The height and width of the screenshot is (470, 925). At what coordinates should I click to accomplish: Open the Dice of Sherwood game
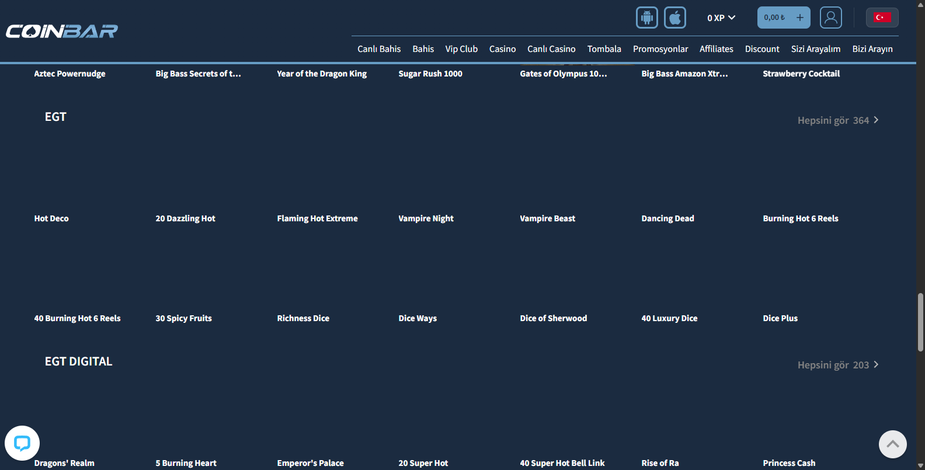(x=554, y=318)
